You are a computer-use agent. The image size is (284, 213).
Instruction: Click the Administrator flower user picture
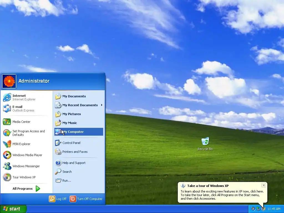(9, 81)
